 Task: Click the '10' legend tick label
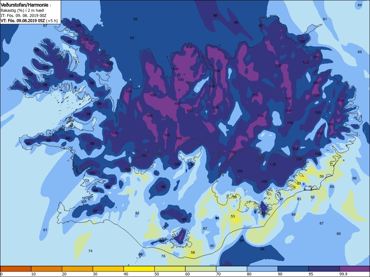[34, 274]
